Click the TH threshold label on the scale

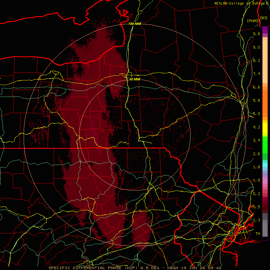258,234
